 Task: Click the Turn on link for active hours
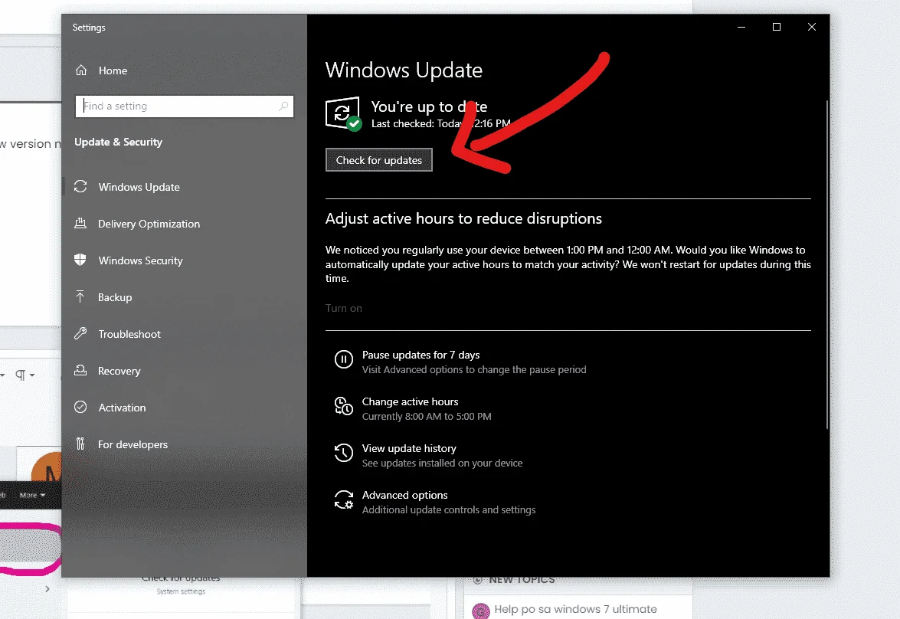[344, 309]
